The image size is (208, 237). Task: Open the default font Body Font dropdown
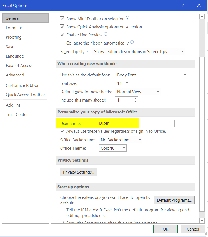point(151,75)
